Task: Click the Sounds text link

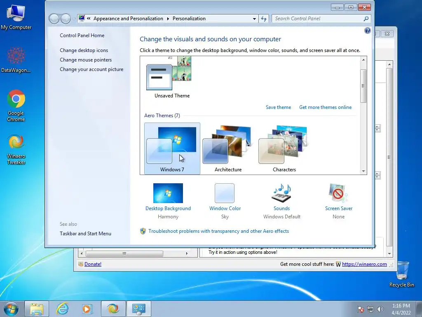Action: click(281, 208)
